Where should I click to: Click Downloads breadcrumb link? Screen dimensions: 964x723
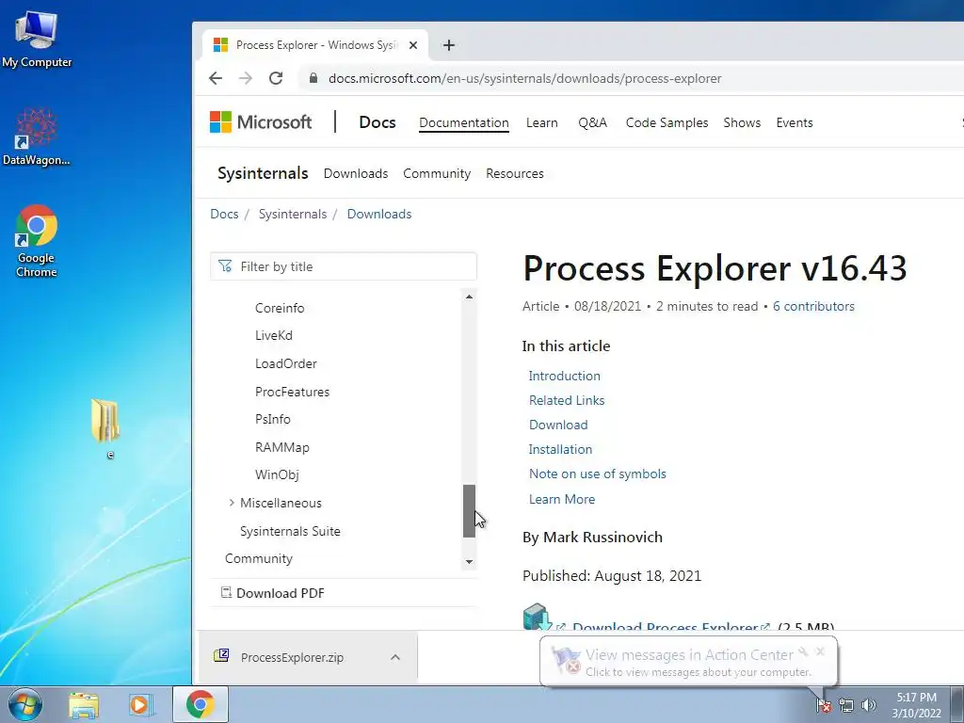[x=379, y=214]
